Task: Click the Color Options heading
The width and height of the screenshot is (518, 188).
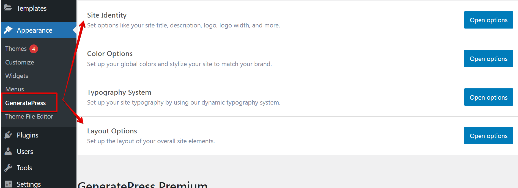Action: coord(110,54)
